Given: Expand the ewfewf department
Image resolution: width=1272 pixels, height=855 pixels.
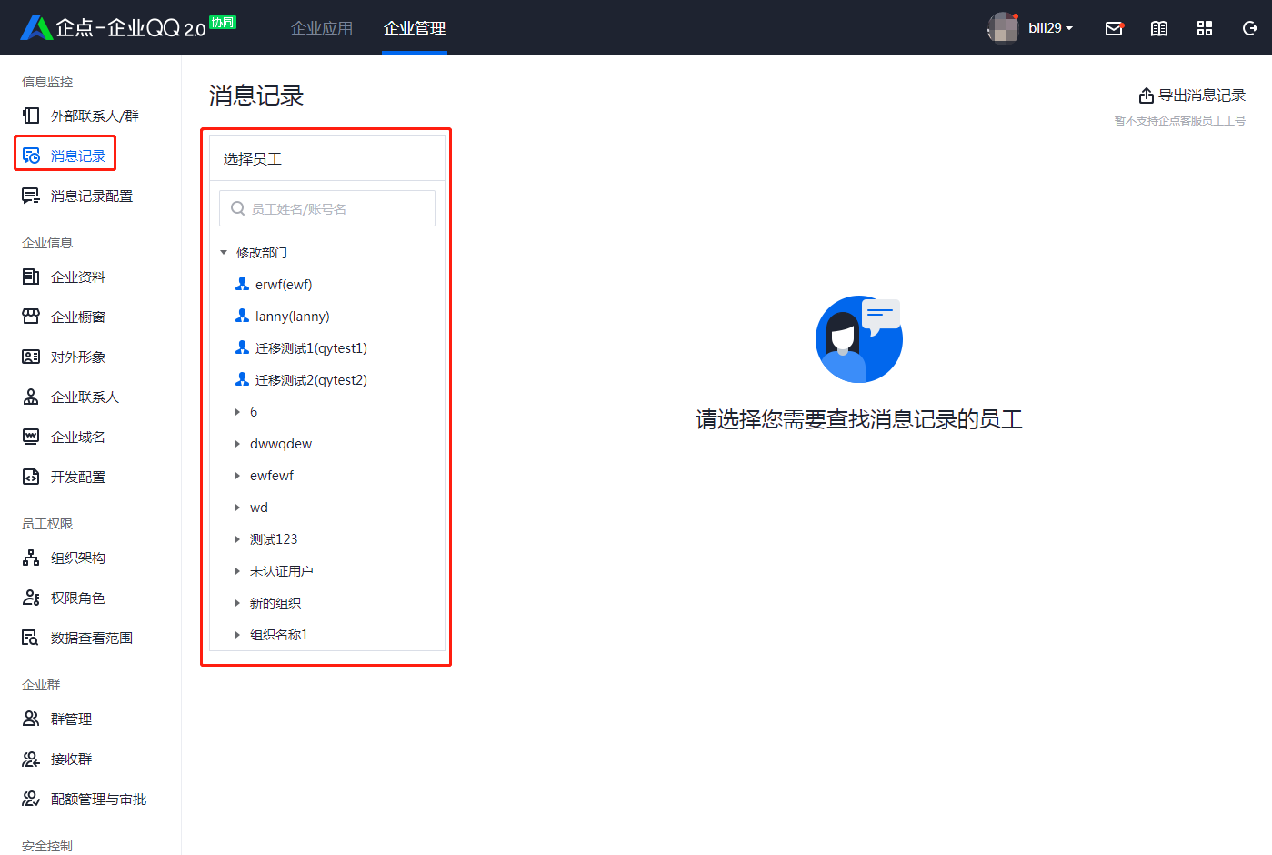Looking at the screenshot, I should pyautogui.click(x=237, y=476).
